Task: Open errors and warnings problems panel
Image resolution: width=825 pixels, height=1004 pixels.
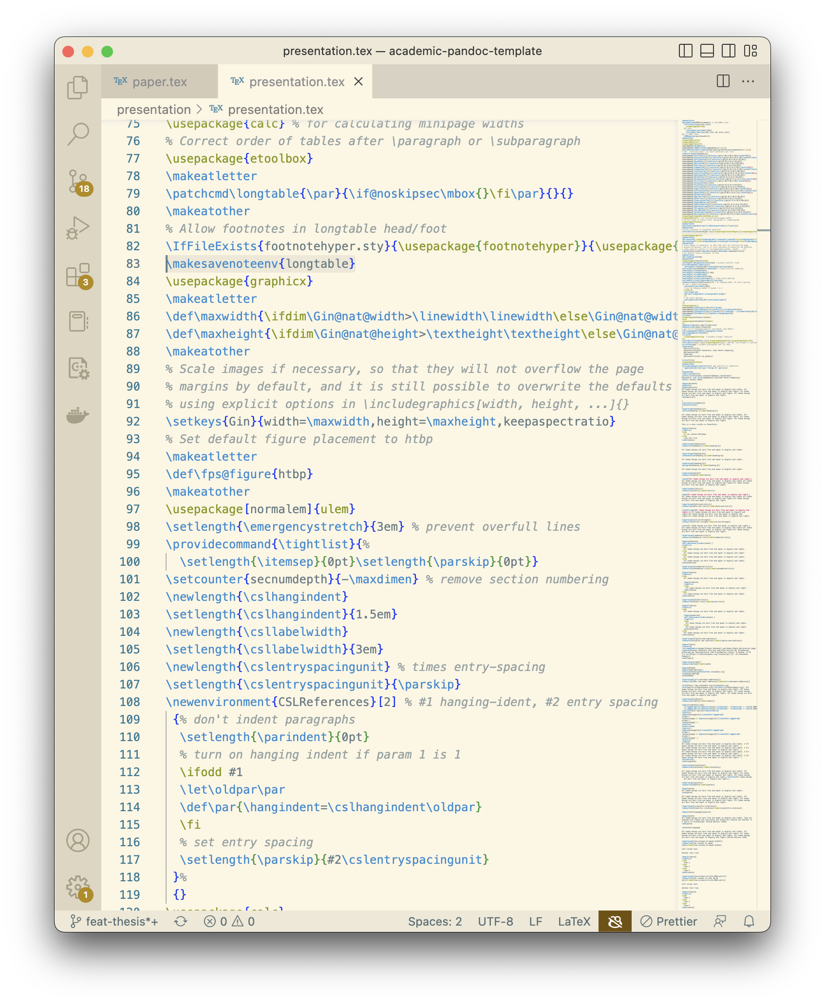Action: [x=229, y=921]
